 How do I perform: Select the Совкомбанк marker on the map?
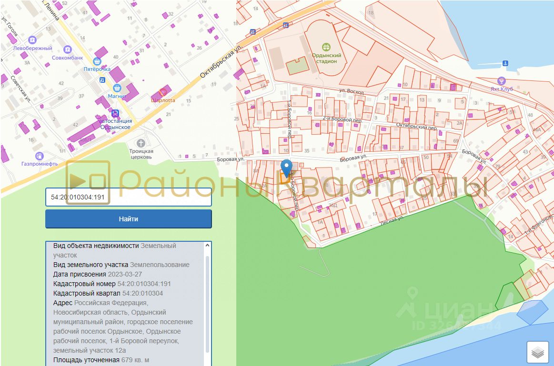(68, 49)
